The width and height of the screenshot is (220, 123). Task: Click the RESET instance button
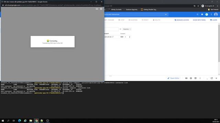tap(145, 20)
